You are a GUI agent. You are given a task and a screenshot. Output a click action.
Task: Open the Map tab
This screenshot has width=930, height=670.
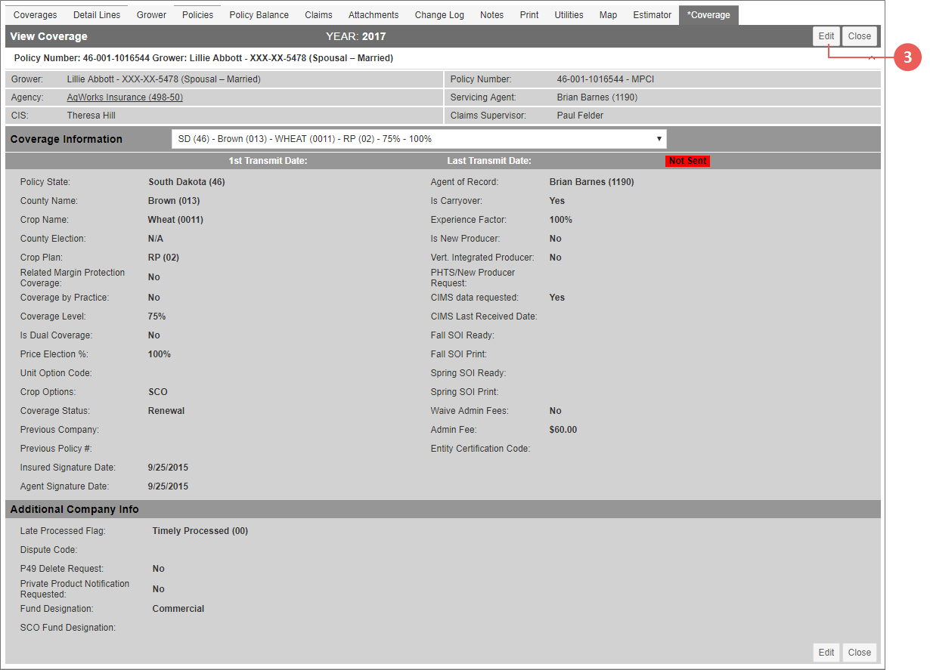pos(608,15)
